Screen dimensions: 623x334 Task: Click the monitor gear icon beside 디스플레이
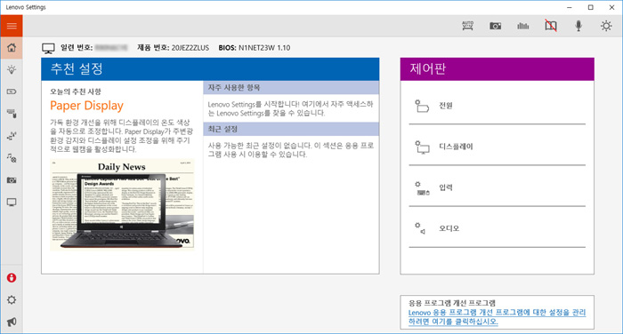pos(422,147)
